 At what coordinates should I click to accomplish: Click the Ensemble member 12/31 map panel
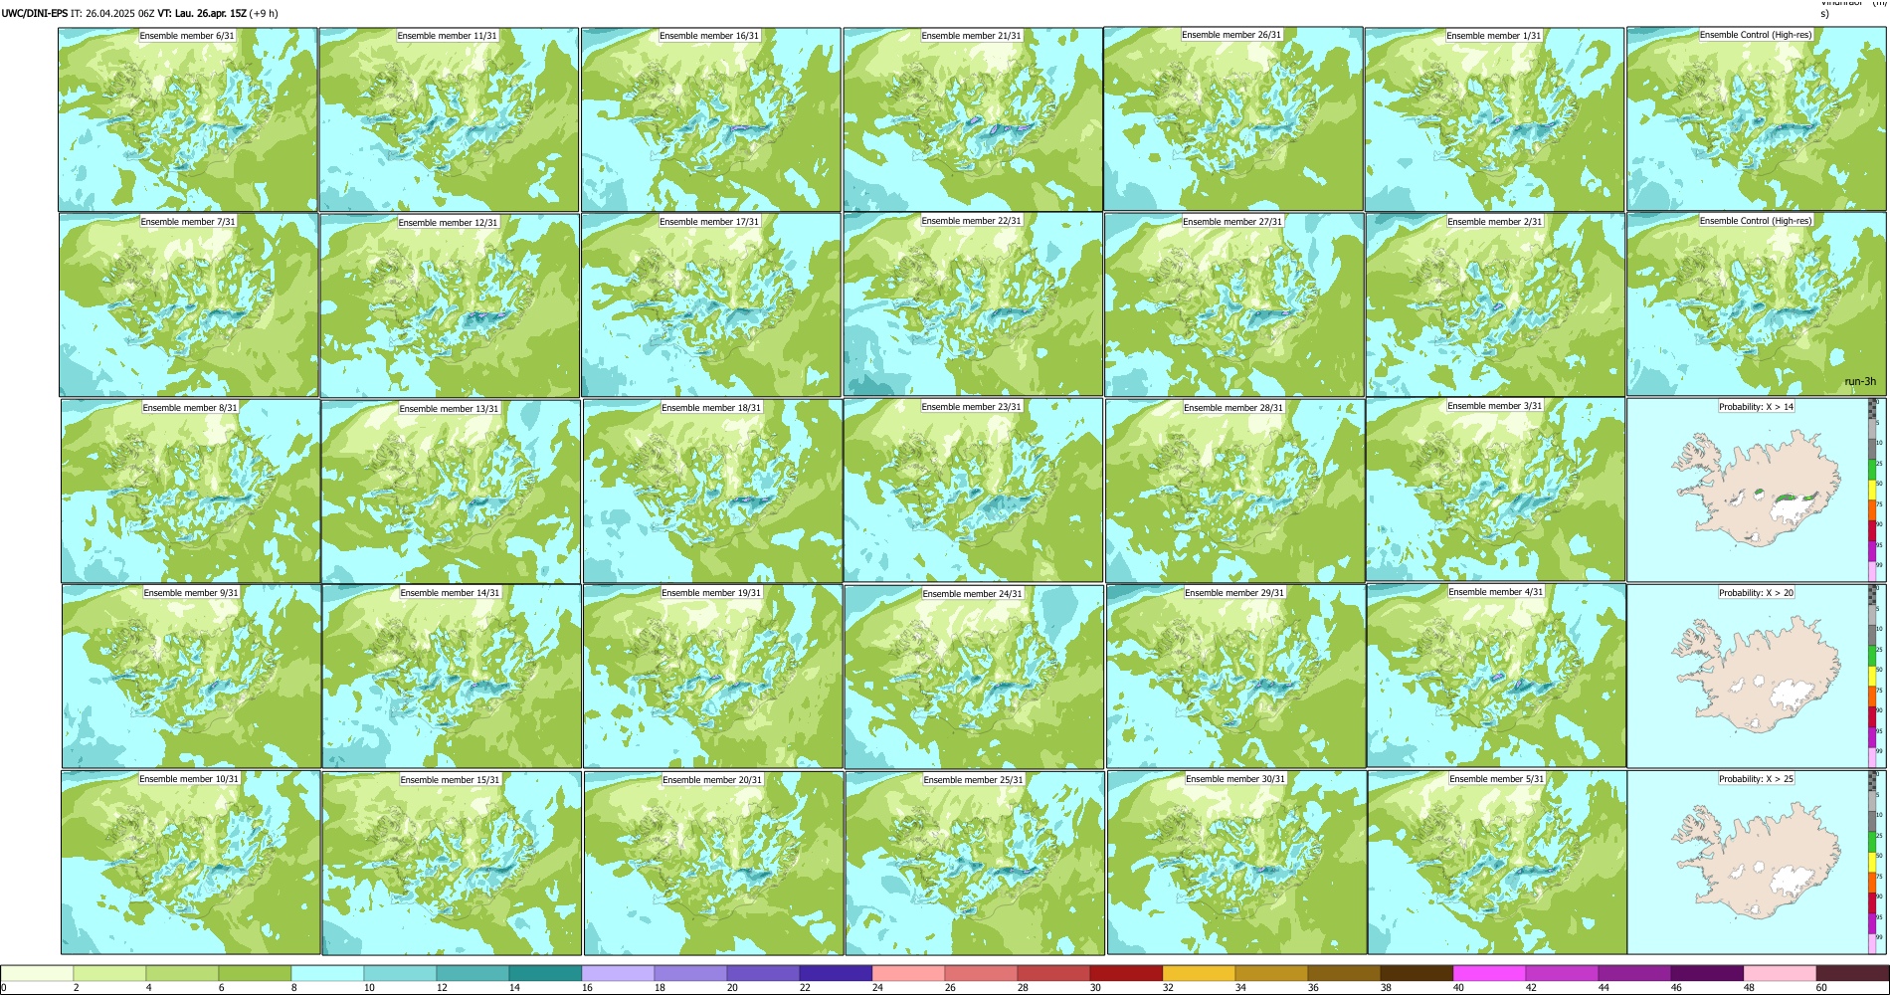point(450,304)
